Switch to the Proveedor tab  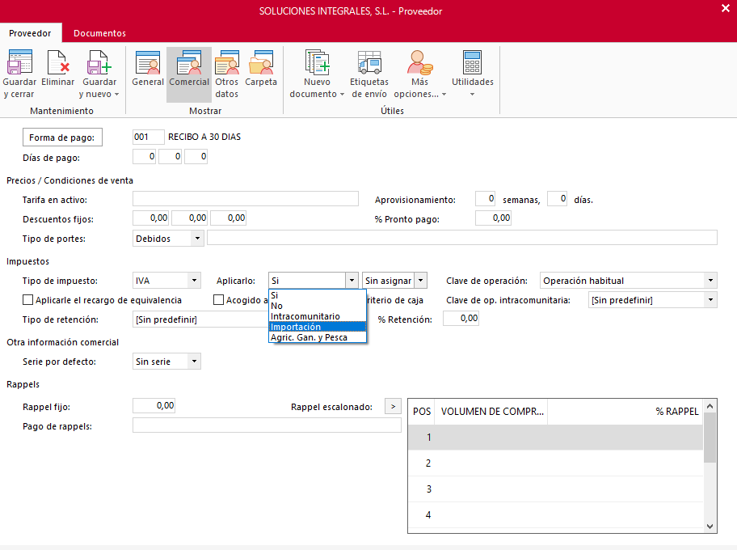[30, 33]
